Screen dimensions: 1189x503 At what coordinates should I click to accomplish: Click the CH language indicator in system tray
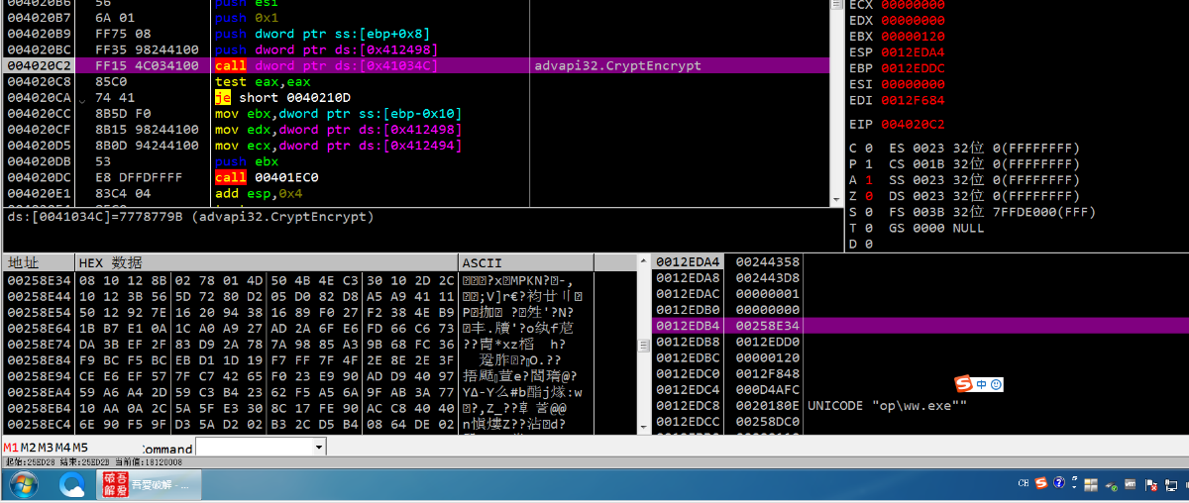1023,484
